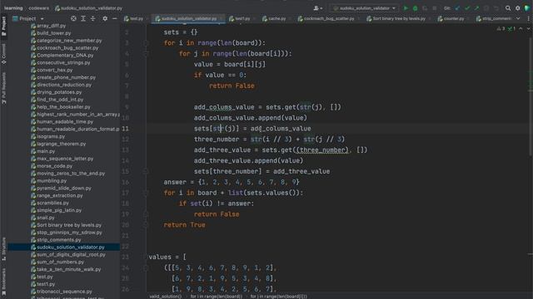533x299 pixels.
Task: Open convert_hex.py in project tree
Action: point(54,70)
